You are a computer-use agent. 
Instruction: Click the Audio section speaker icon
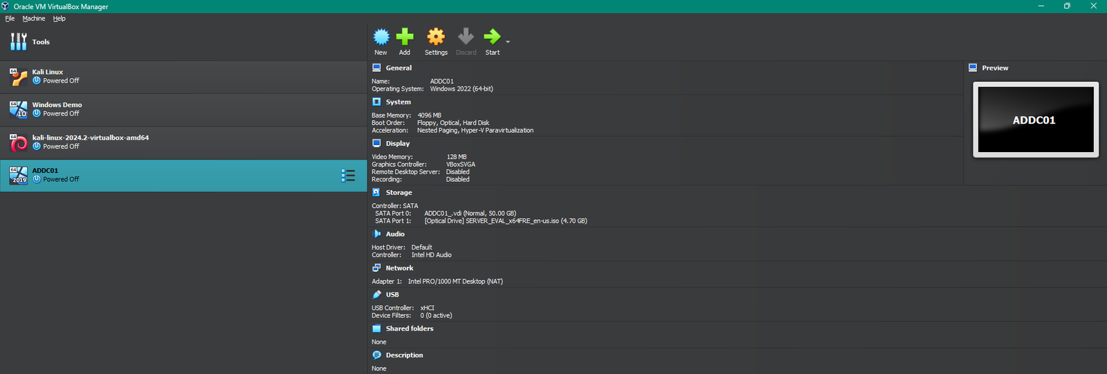coord(376,234)
